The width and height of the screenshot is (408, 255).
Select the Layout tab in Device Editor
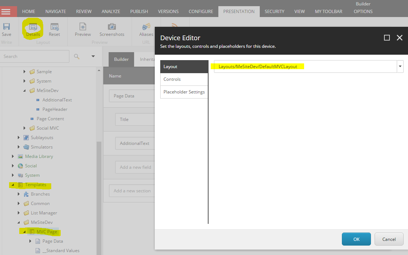[184, 67]
